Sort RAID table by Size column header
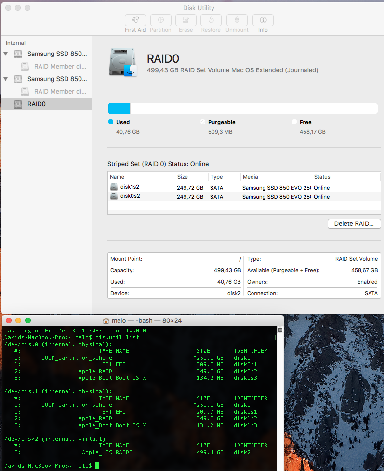 (x=192, y=177)
